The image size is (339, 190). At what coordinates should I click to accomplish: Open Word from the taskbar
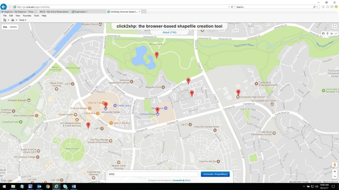73,187
